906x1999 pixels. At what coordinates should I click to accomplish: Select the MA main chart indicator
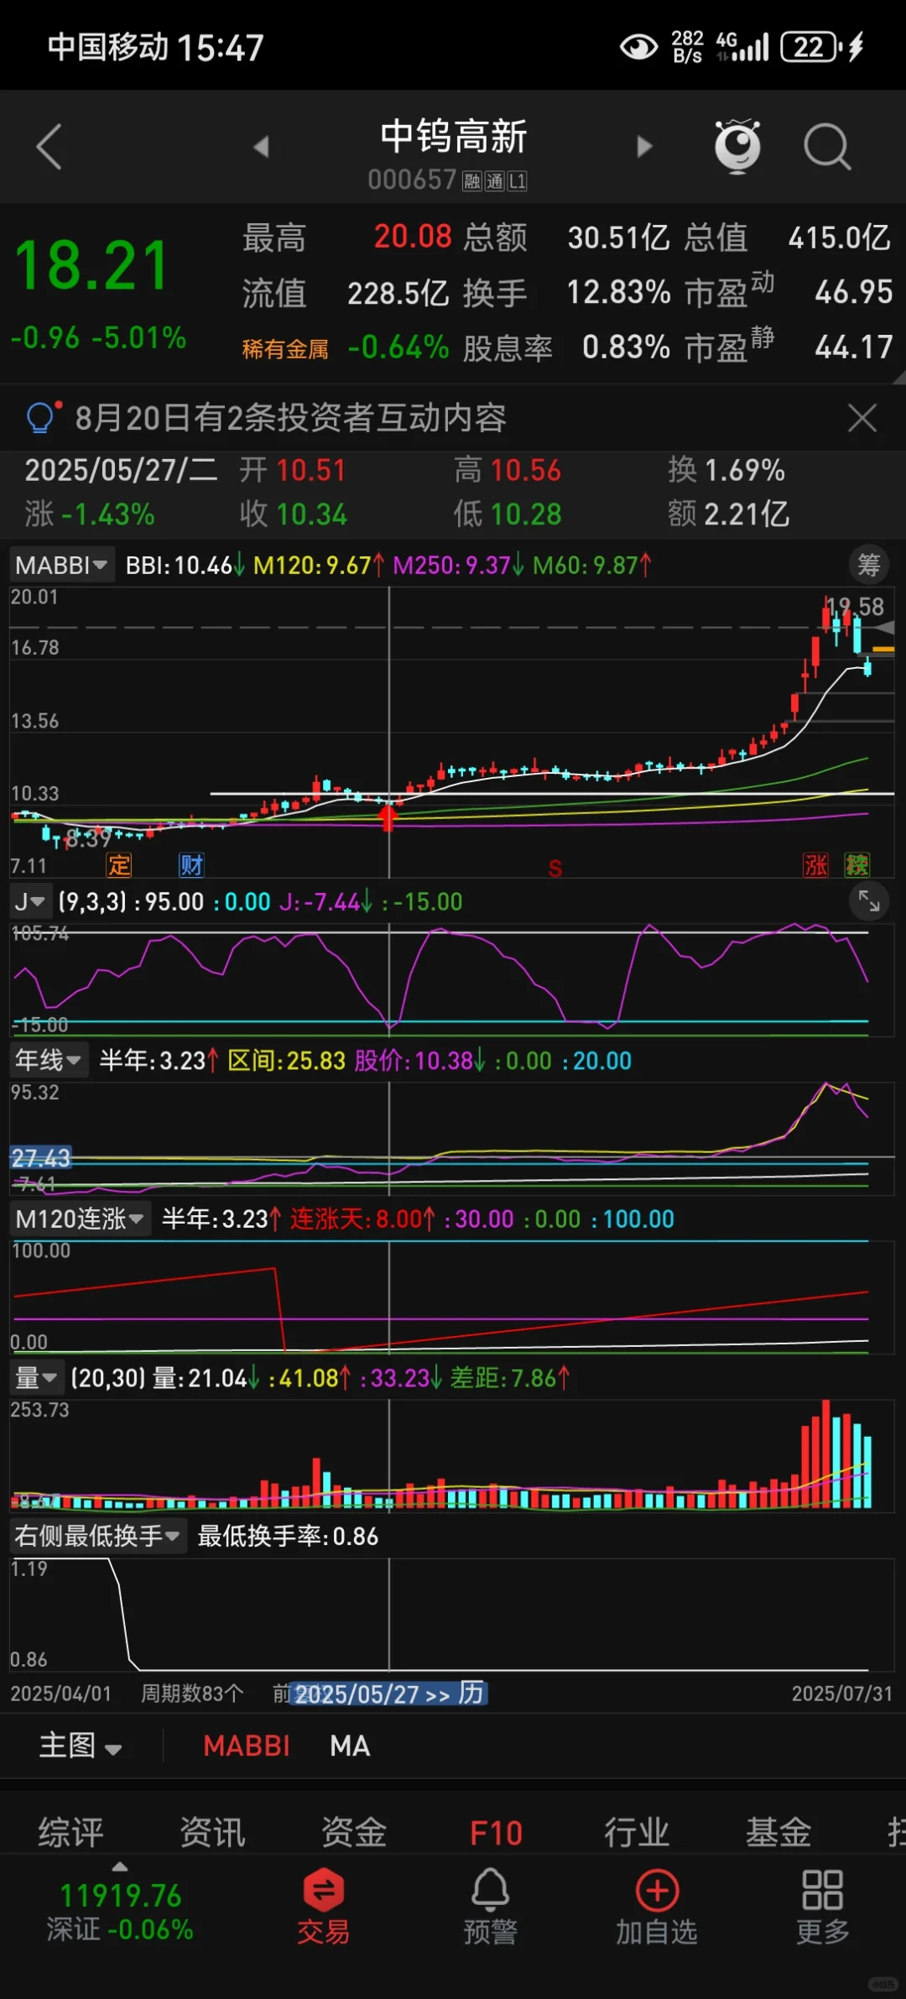point(350,1746)
